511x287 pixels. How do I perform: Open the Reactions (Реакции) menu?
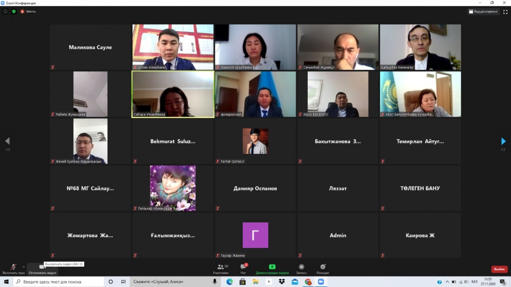(322, 269)
